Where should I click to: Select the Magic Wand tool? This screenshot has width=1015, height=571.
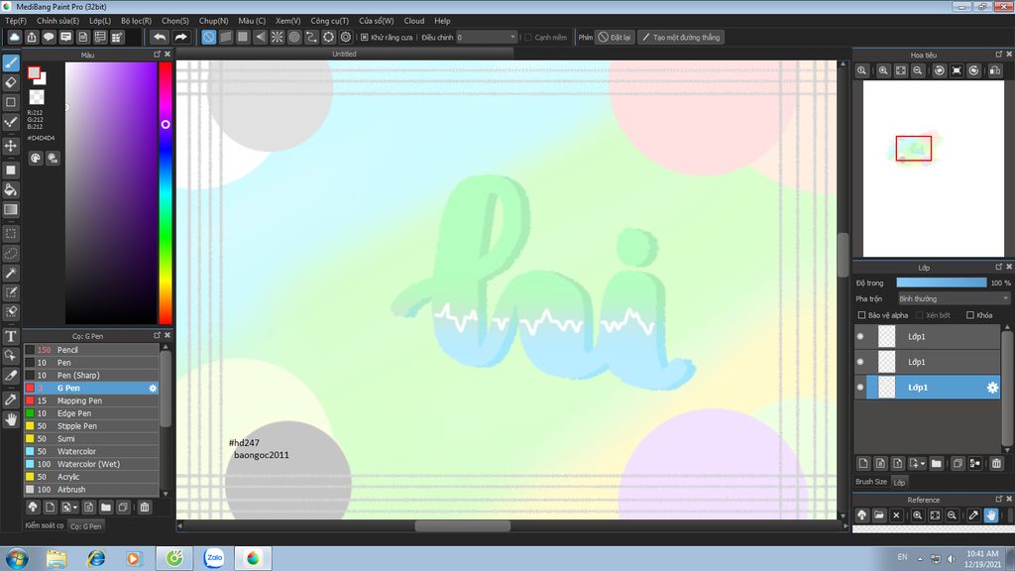[x=11, y=273]
